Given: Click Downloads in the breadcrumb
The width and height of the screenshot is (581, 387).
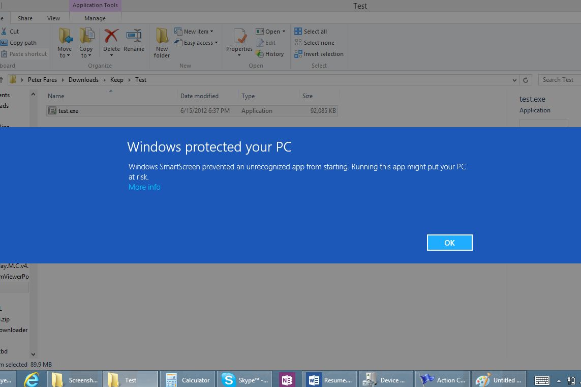Looking at the screenshot, I should pyautogui.click(x=83, y=80).
